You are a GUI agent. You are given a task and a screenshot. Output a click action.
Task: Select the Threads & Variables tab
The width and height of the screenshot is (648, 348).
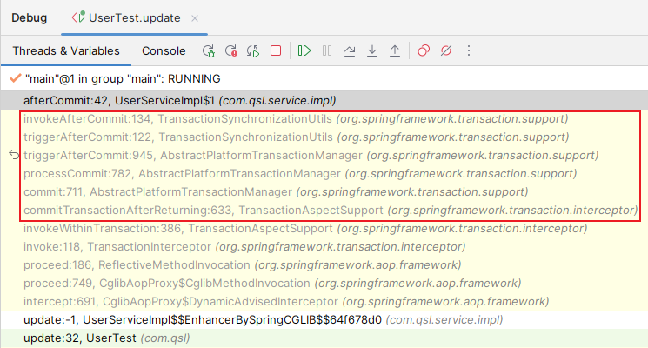pos(66,50)
